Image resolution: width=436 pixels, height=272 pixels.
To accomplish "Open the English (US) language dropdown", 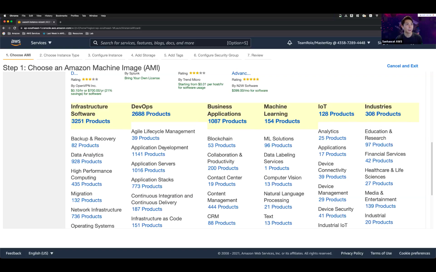I will click(x=41, y=253).
